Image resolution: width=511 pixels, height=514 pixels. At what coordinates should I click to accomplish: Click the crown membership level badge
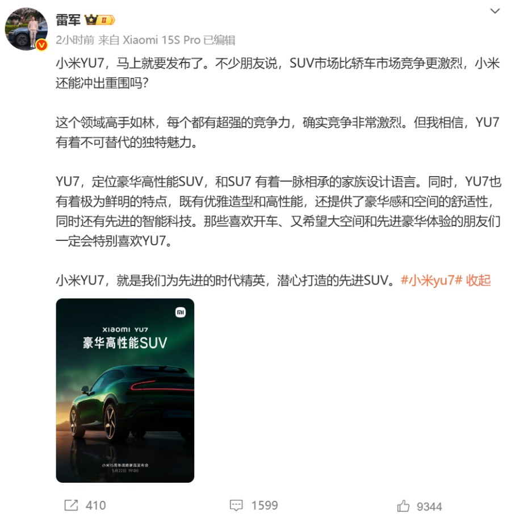pyautogui.click(x=99, y=20)
